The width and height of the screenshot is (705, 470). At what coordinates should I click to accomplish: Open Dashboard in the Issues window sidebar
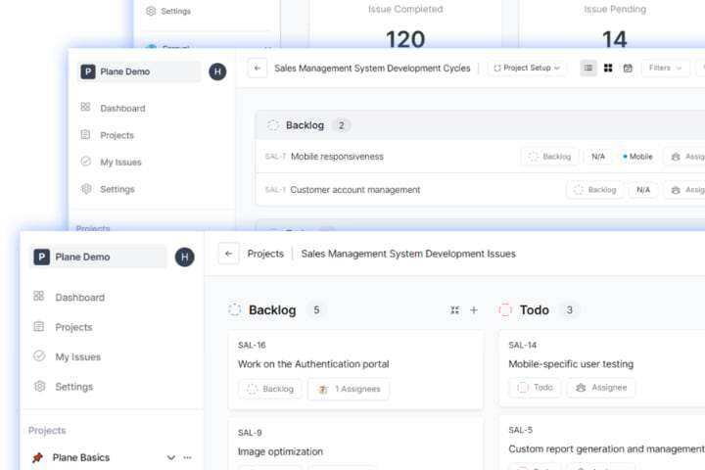[79, 297]
